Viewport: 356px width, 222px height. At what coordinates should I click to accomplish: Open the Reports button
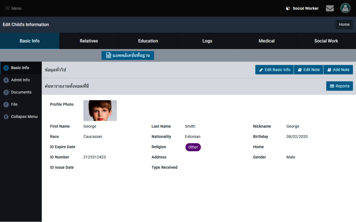coord(339,86)
